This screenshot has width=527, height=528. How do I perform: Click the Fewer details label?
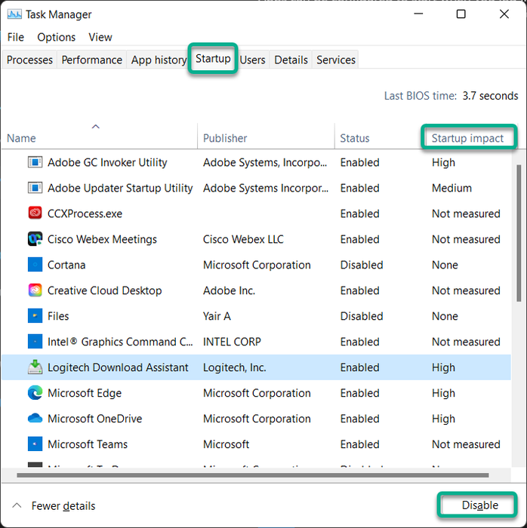(63, 506)
